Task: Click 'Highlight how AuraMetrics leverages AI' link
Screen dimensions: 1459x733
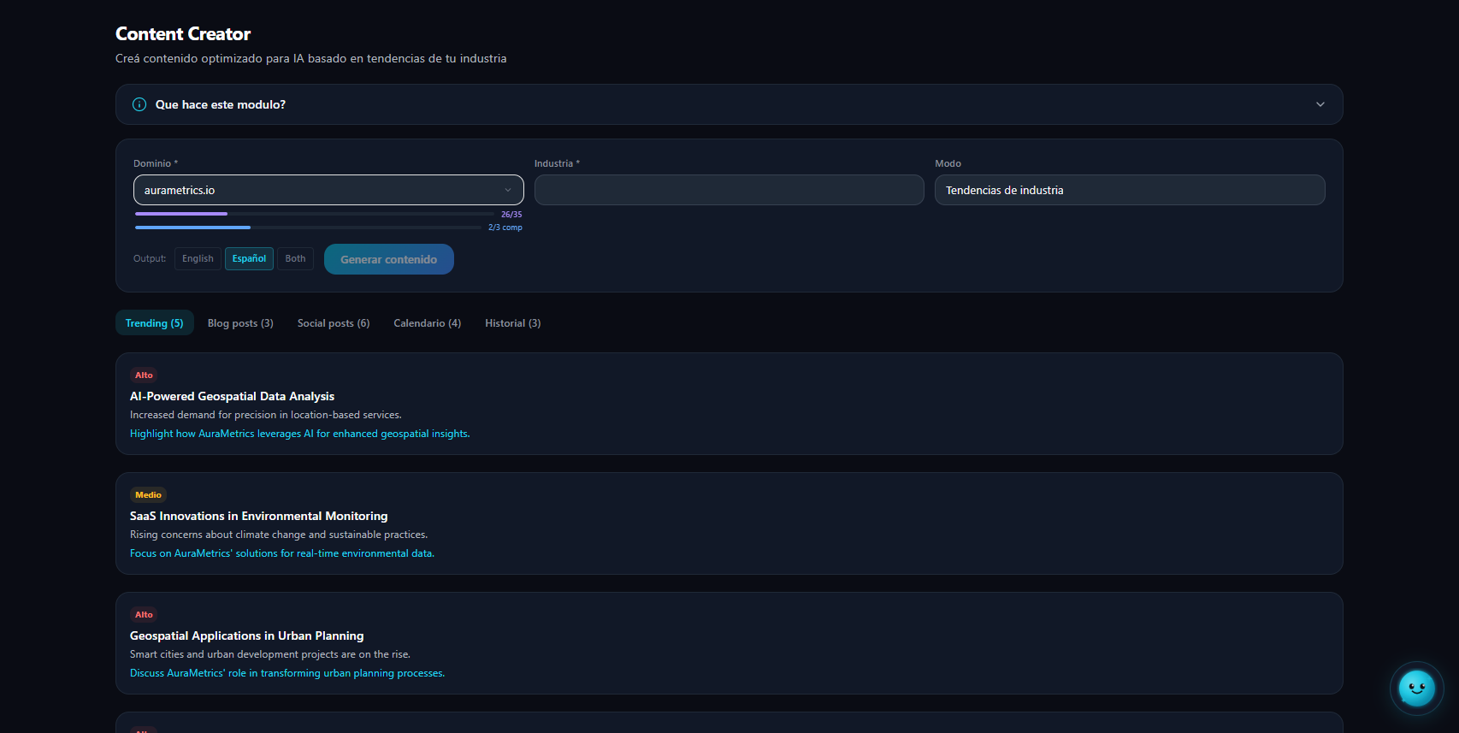Action: tap(299, 434)
